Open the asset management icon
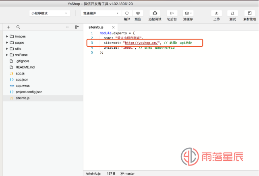The width and height of the screenshot is (259, 176). pos(250,13)
